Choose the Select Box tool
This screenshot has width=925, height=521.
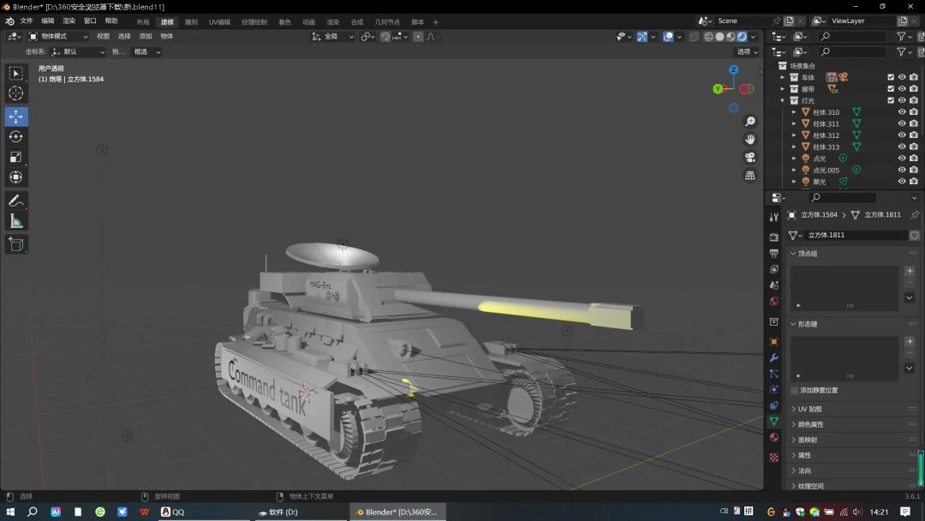tap(16, 73)
